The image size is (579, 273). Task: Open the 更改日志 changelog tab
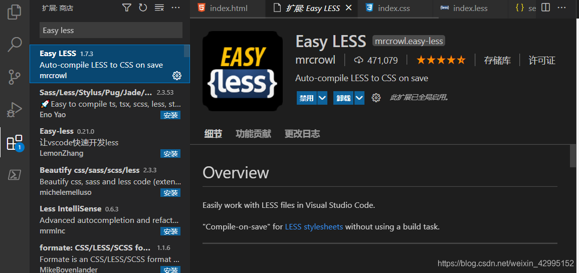coord(302,134)
